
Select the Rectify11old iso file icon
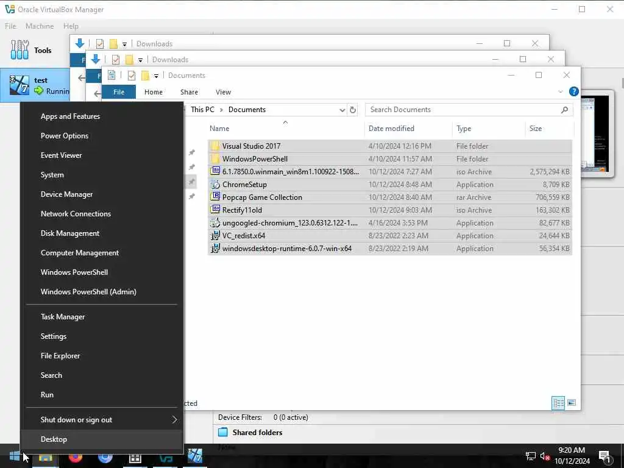(215, 210)
